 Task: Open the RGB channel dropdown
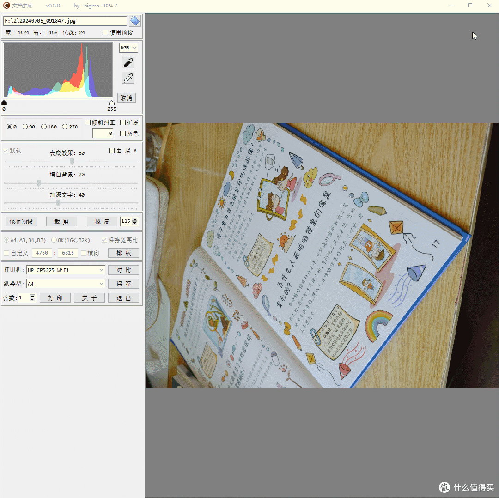(x=128, y=48)
